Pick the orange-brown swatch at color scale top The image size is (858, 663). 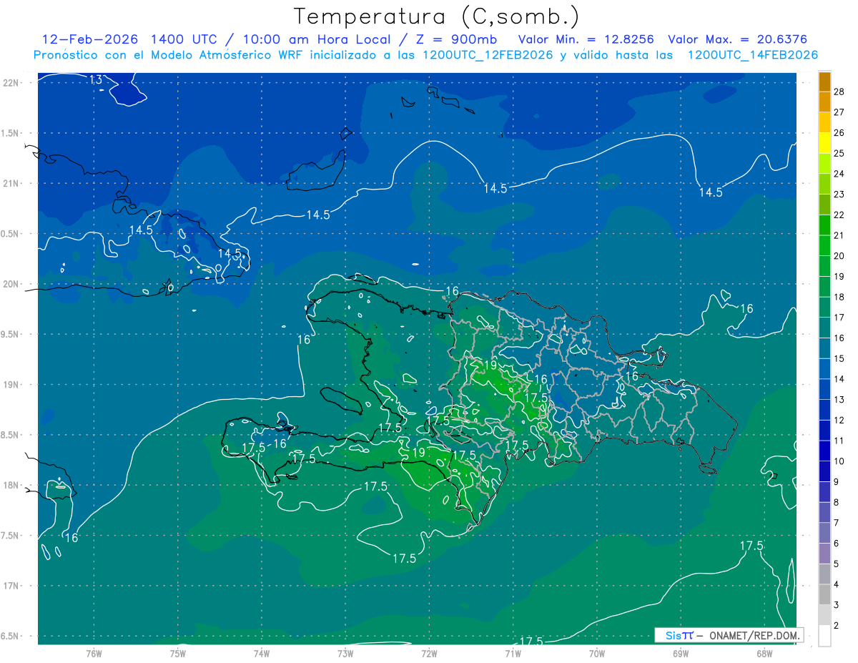pyautogui.click(x=824, y=82)
